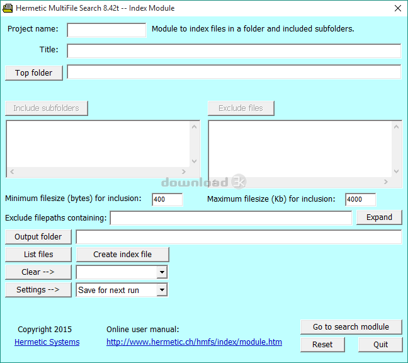The width and height of the screenshot is (408, 363).
Task: Click inside the included subfolders list box
Action: 98,144
